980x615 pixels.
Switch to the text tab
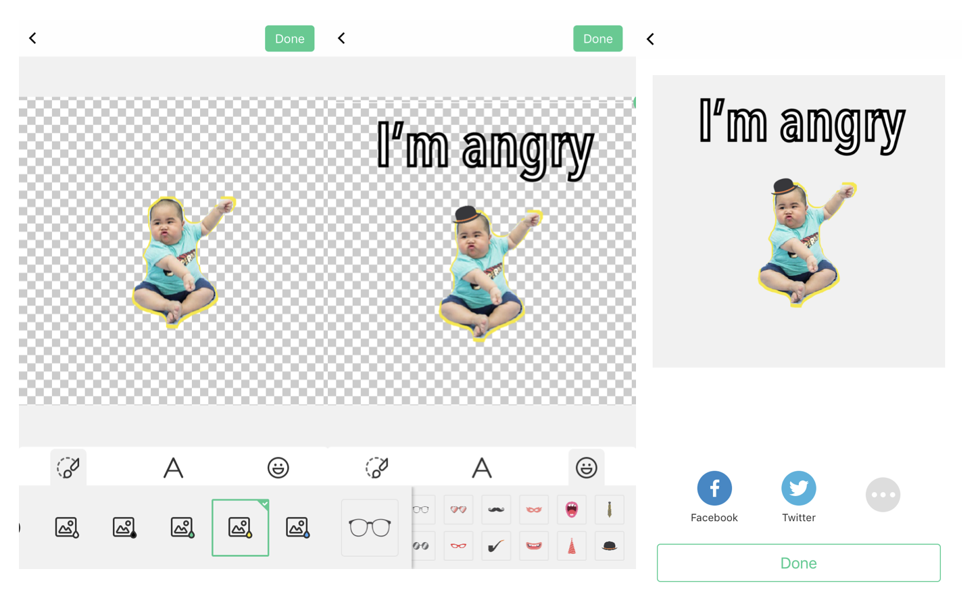[173, 467]
